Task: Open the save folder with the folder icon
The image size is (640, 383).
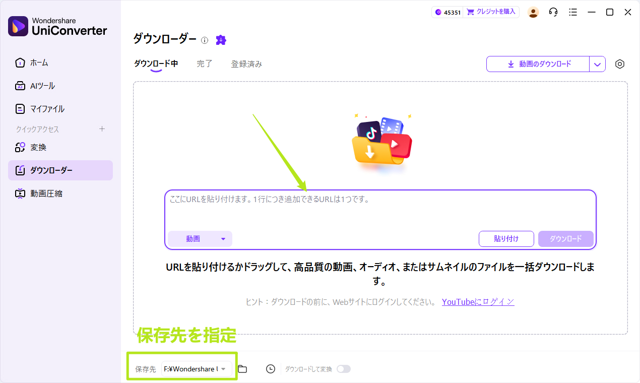Action: click(x=242, y=368)
